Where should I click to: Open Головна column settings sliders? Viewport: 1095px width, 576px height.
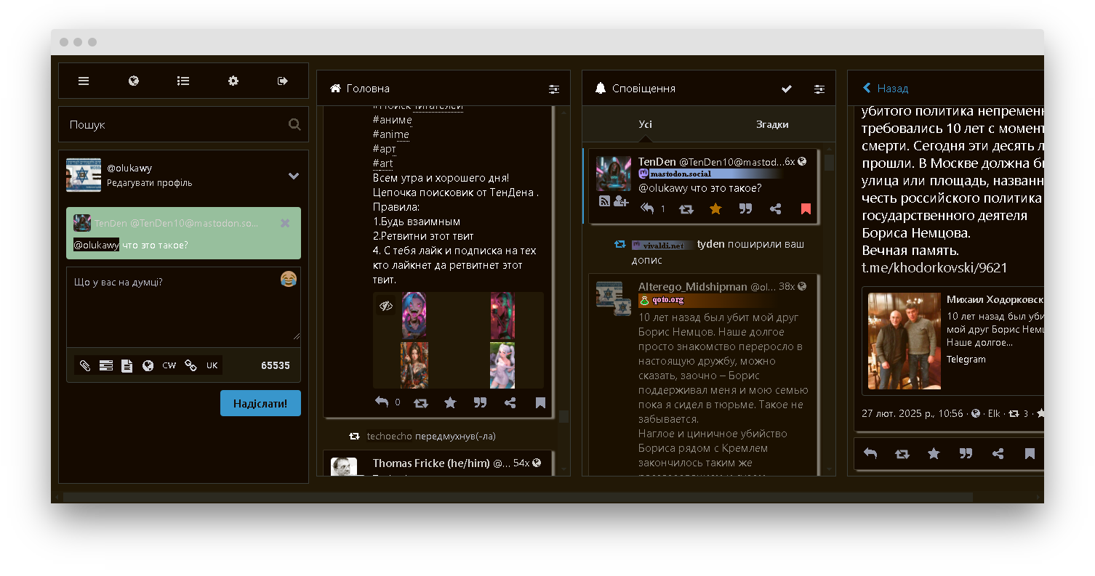(x=554, y=89)
